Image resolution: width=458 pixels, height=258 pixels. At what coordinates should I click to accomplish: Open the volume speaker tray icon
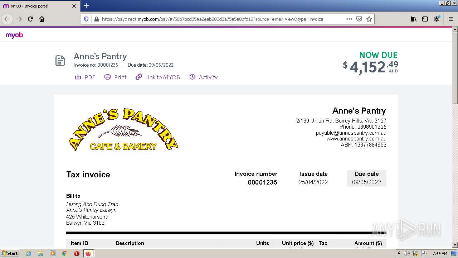407,253
